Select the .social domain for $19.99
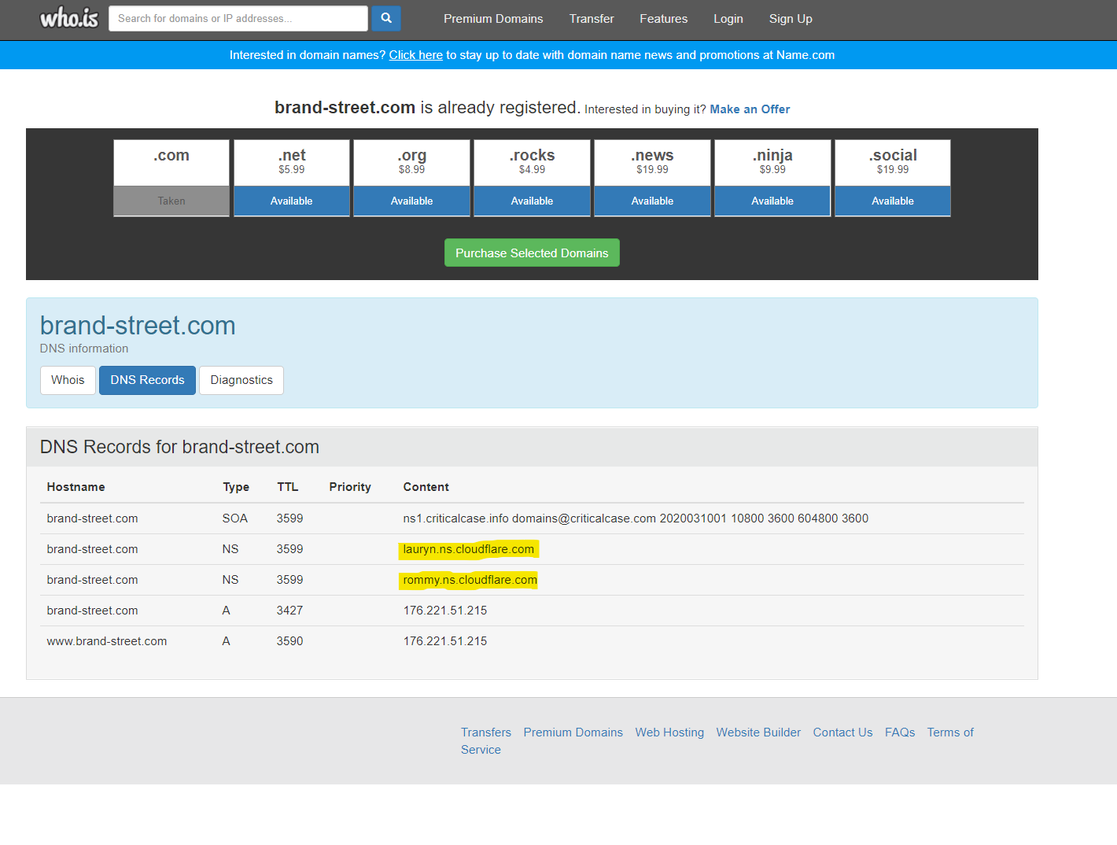Screen dimensions: 1117x845 (x=893, y=178)
